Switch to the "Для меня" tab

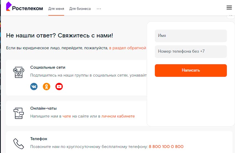(x=56, y=9)
